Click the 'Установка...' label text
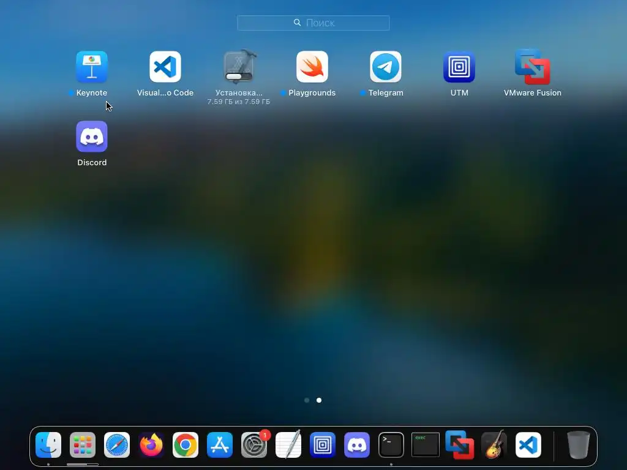 (239, 93)
